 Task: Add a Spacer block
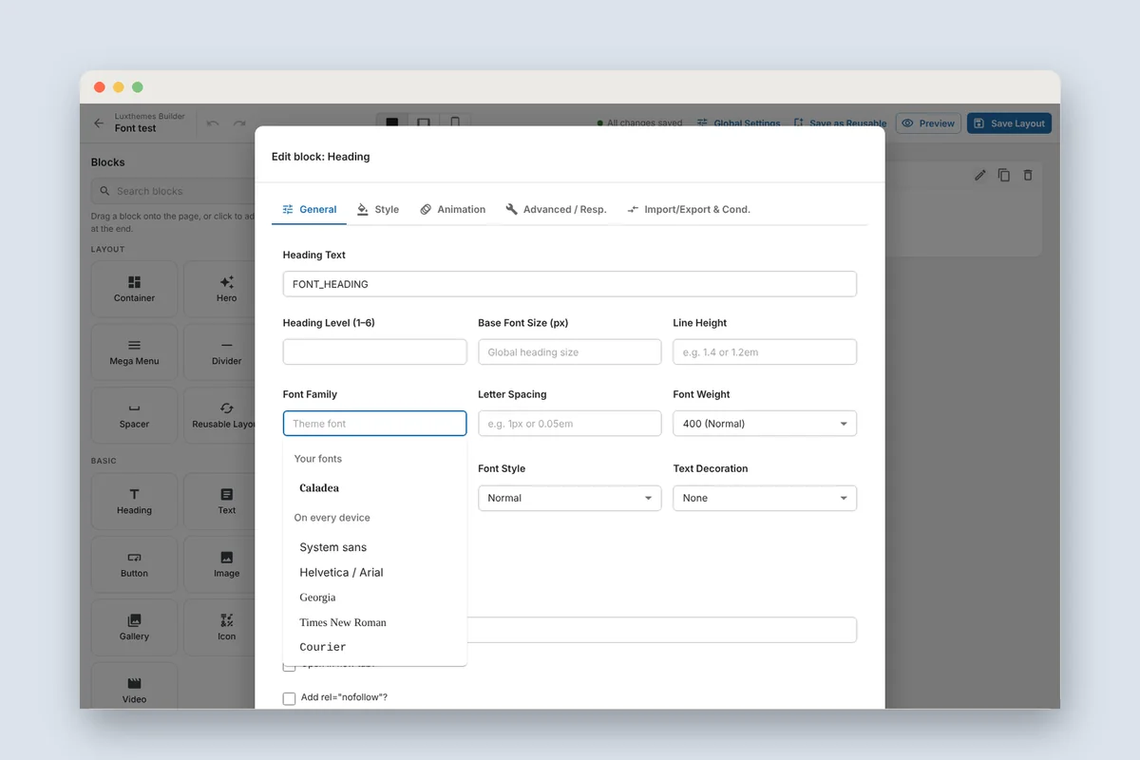click(x=134, y=415)
